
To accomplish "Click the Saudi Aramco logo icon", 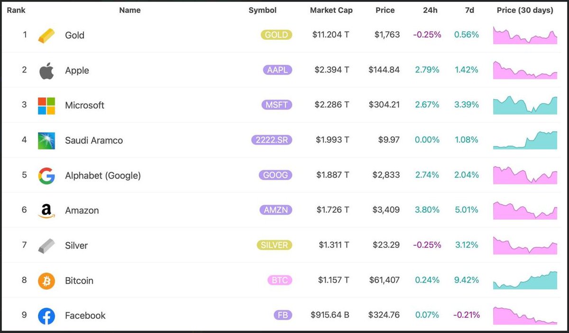I will pyautogui.click(x=46, y=141).
